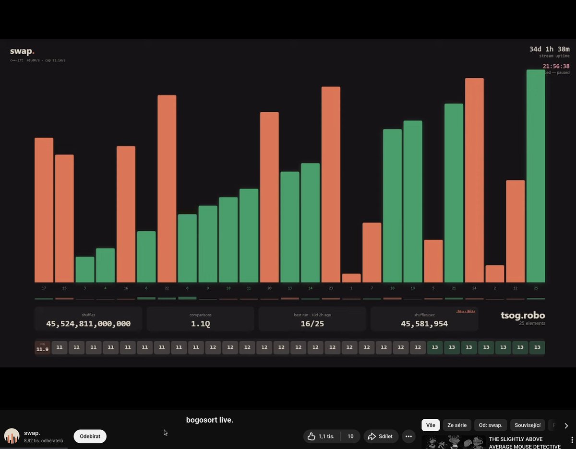Click the 25 elements caption

click(x=532, y=323)
